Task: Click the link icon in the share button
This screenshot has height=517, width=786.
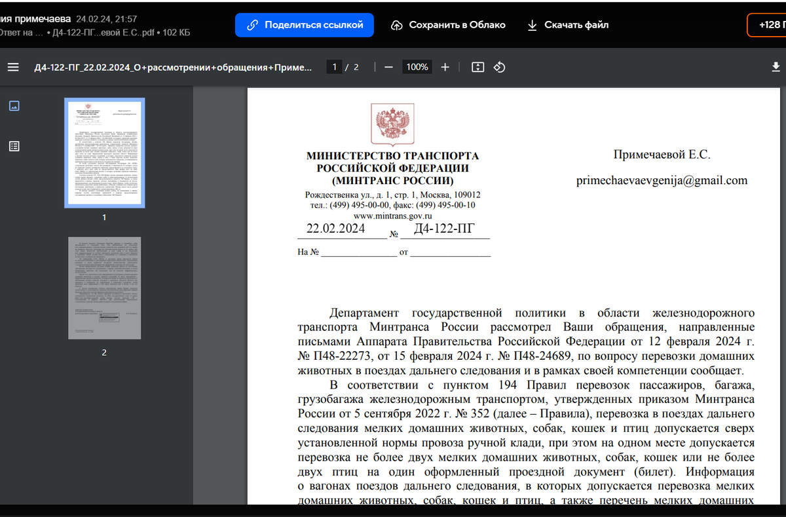Action: (x=252, y=25)
